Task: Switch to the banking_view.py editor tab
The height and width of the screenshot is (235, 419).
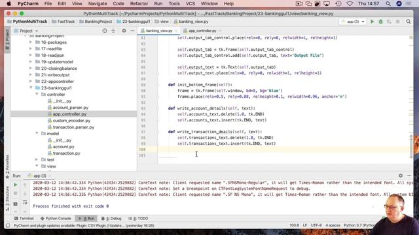Action: click(x=158, y=31)
